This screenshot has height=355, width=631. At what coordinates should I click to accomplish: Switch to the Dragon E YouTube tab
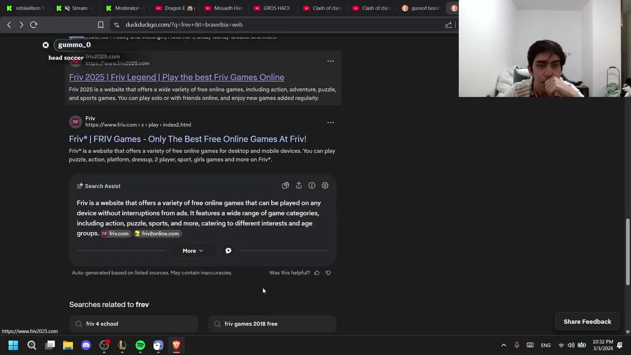click(174, 8)
